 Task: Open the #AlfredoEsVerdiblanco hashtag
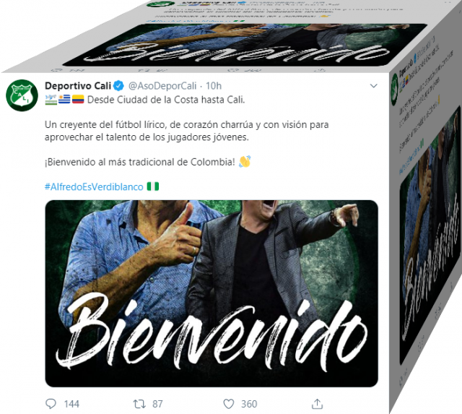coord(94,186)
